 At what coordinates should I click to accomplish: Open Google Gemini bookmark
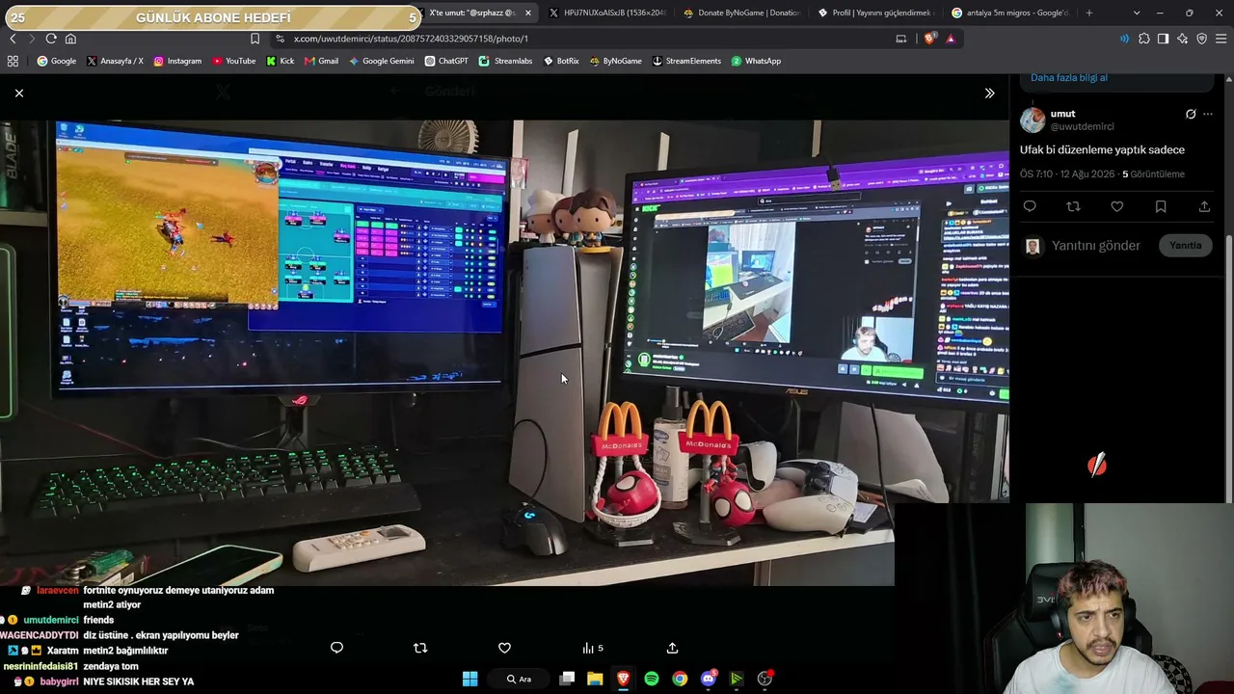(x=382, y=61)
